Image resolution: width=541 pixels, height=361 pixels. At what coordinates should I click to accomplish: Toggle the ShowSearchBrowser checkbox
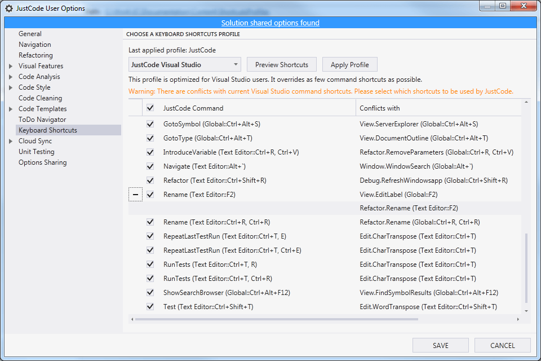point(150,293)
